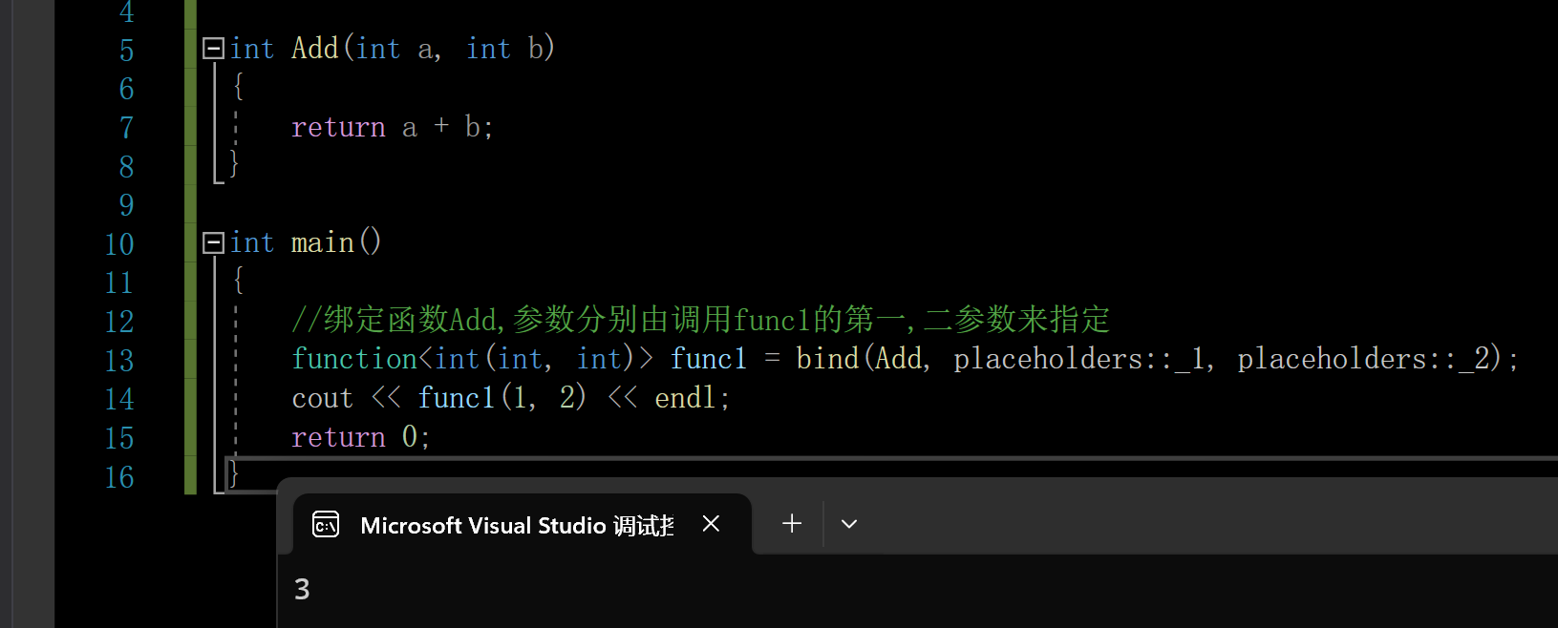
Task: Click the func1 call on line 14
Action: (456, 397)
